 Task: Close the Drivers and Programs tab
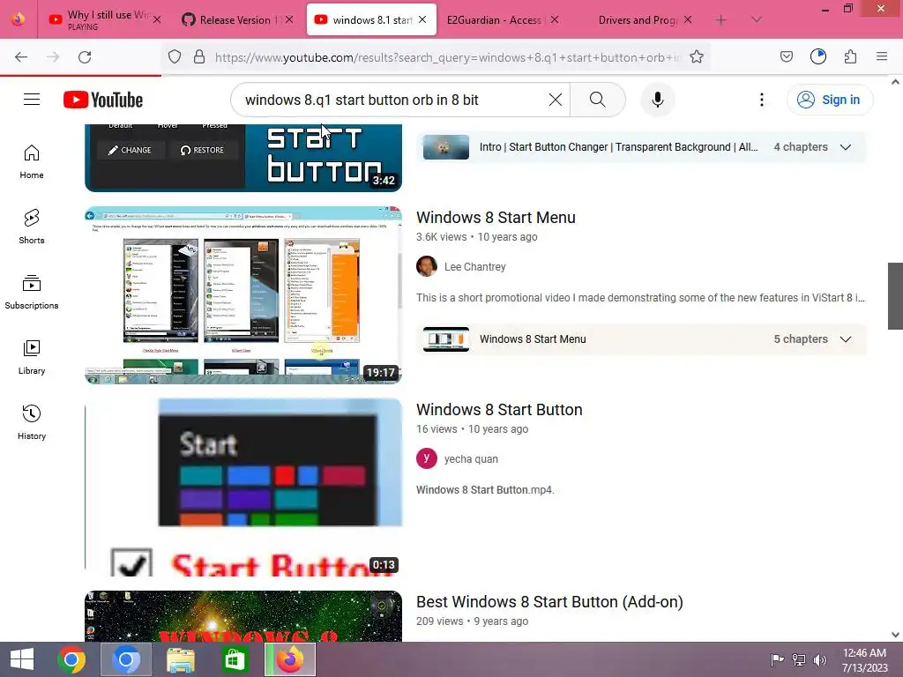pyautogui.click(x=688, y=19)
